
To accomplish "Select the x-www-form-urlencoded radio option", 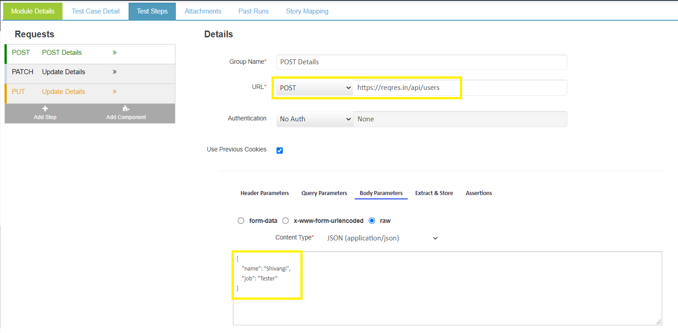I will 285,221.
